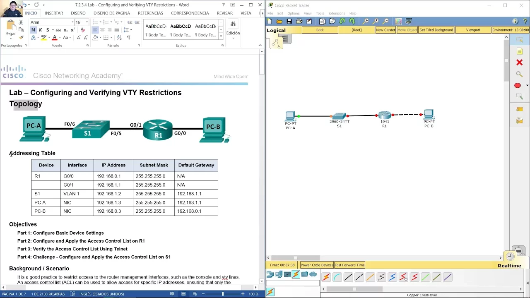Open the REVISAR ribbon tab

[x=224, y=13]
